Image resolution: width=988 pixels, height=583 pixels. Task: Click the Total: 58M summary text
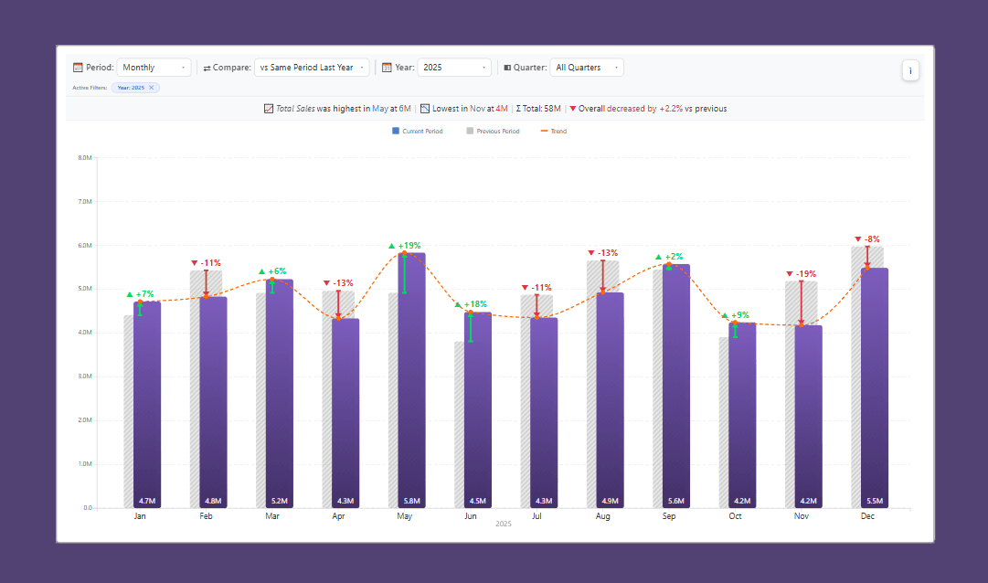(x=538, y=109)
